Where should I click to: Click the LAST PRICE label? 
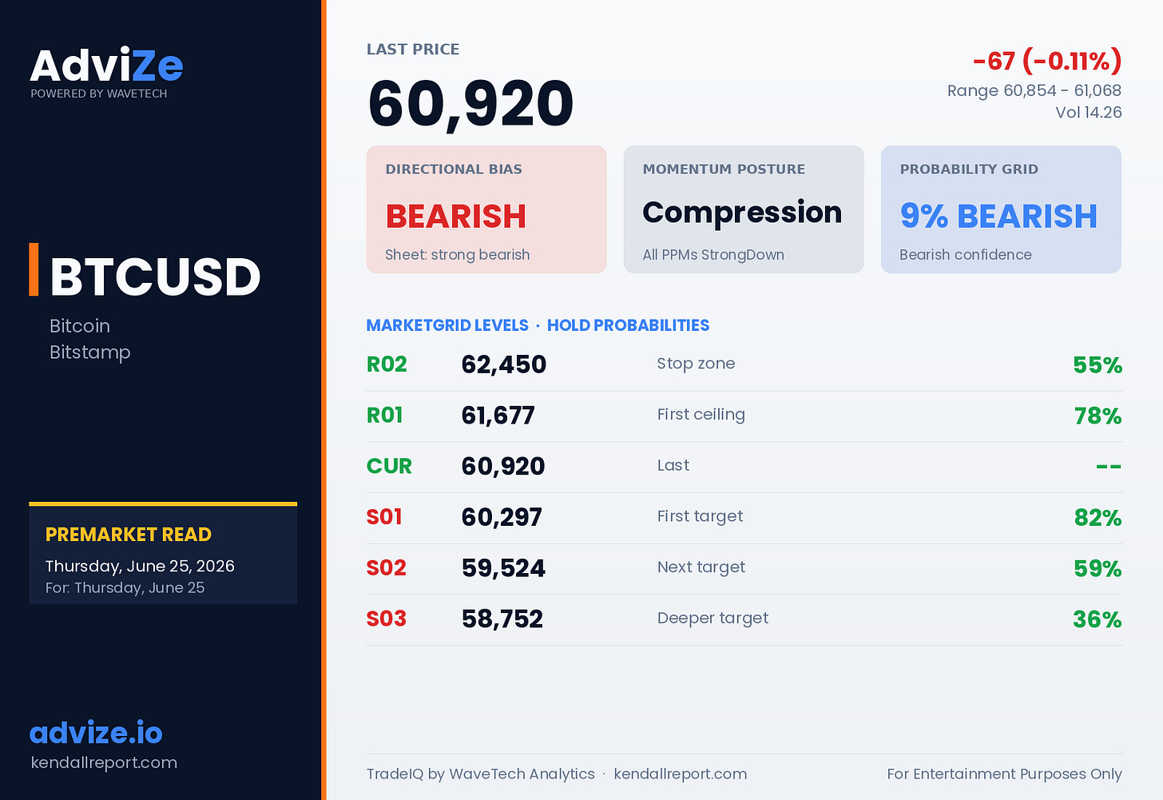(413, 50)
